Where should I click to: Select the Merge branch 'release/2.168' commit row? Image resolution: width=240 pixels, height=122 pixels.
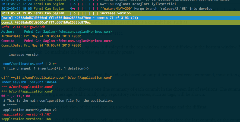[120, 9]
